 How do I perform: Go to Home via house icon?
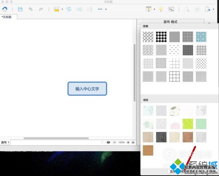[x=5, y=9]
